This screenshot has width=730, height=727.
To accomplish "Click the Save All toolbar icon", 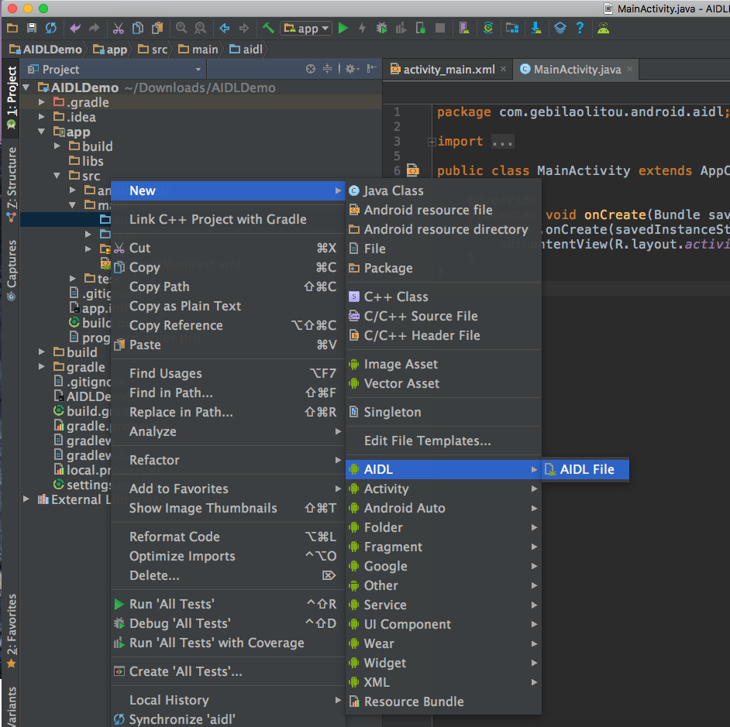I will 32,29.
